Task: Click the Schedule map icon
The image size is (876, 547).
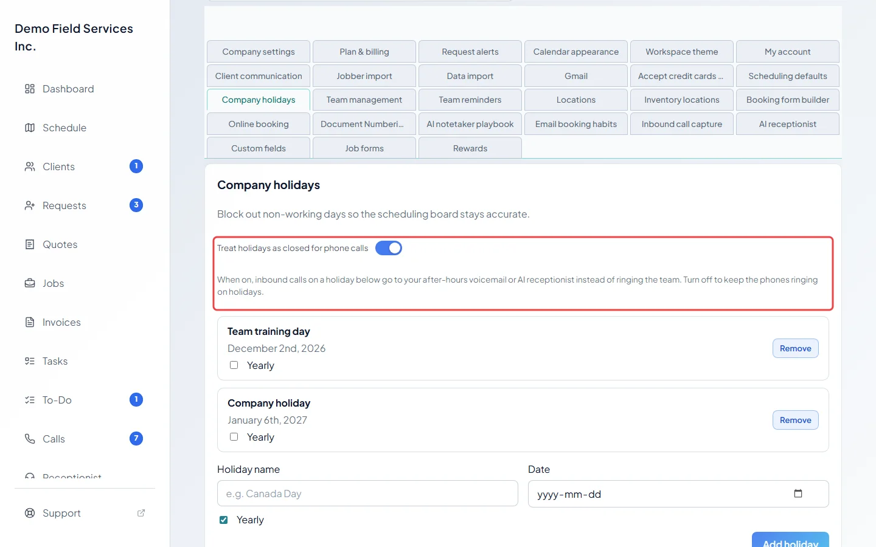Action: 30,128
